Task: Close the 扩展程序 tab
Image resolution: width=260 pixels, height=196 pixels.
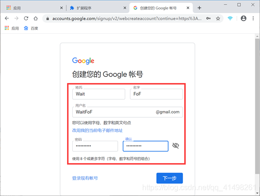Action: (125, 8)
